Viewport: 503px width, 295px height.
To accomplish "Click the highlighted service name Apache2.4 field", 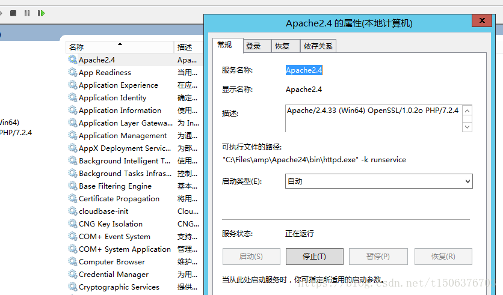I will (x=304, y=70).
